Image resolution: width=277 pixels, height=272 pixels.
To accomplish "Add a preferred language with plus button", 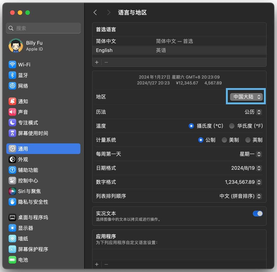I will coord(97,62).
